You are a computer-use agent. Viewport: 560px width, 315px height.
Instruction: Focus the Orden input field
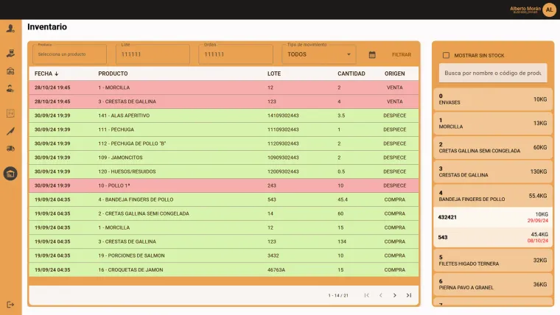(236, 54)
